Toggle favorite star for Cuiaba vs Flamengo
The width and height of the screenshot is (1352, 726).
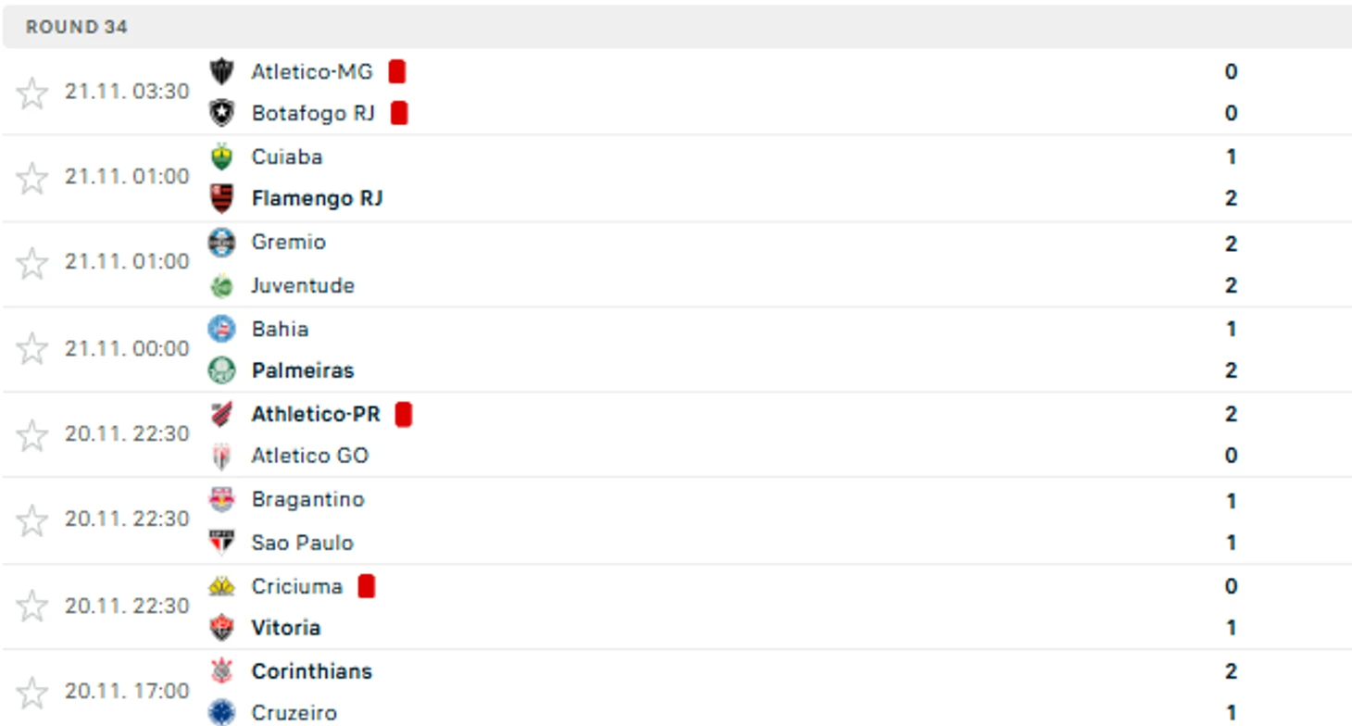point(32,178)
